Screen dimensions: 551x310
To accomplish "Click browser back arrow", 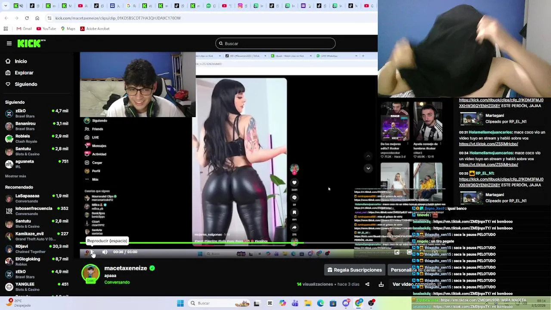I will point(6,18).
